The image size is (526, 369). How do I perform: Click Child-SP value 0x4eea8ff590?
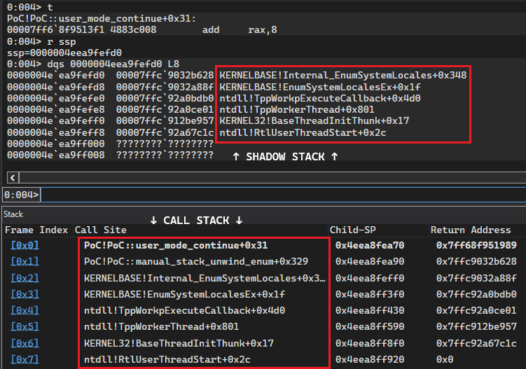pos(370,326)
